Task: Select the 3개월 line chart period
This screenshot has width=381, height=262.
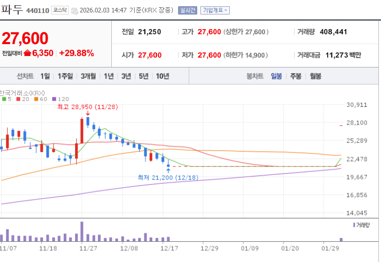Action: 88,76
